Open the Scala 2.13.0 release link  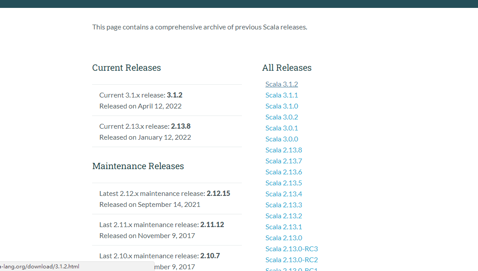(284, 238)
